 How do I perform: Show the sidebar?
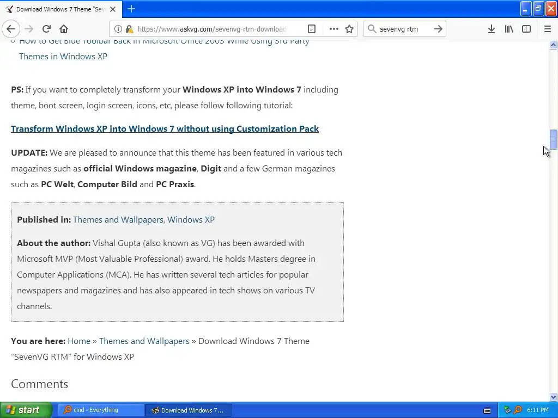[x=526, y=29]
